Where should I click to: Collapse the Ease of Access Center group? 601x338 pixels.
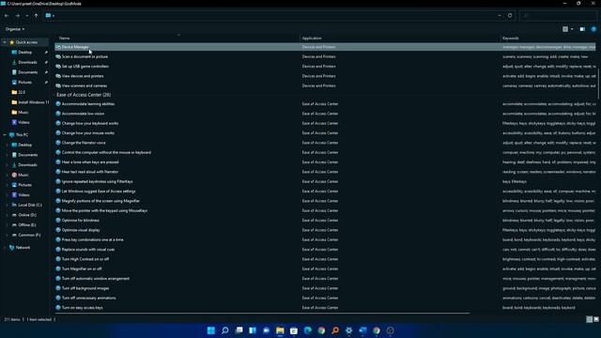tap(54, 95)
